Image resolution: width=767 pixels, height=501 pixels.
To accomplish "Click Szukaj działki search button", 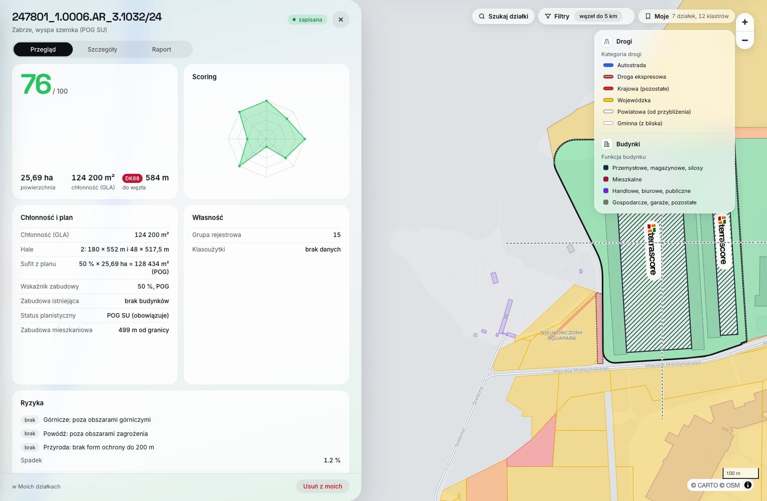I will [503, 16].
